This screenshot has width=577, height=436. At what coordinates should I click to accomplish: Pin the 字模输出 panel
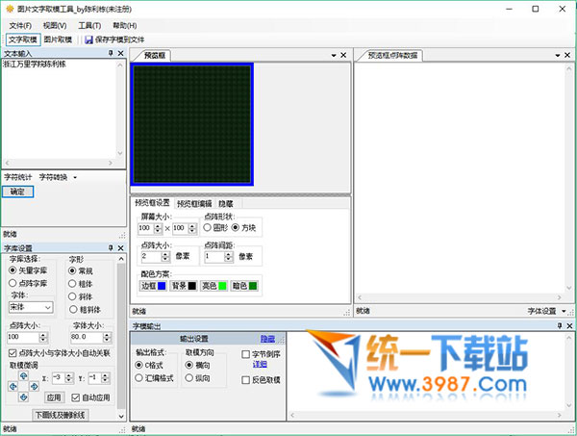click(x=561, y=326)
